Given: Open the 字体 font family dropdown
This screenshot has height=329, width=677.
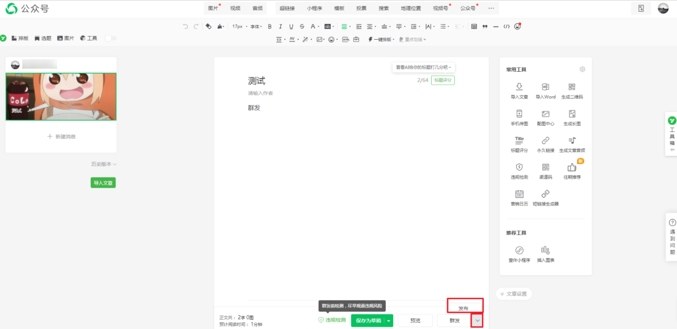Looking at the screenshot, I should (256, 27).
